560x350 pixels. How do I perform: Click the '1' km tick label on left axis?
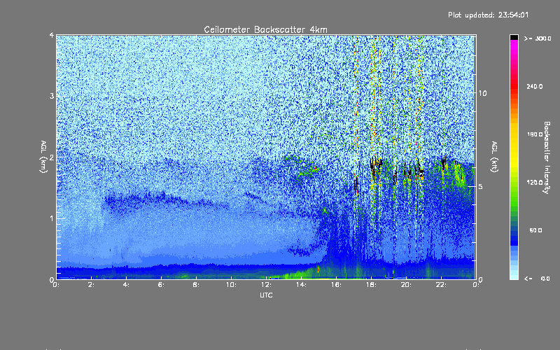pyautogui.click(x=52, y=218)
